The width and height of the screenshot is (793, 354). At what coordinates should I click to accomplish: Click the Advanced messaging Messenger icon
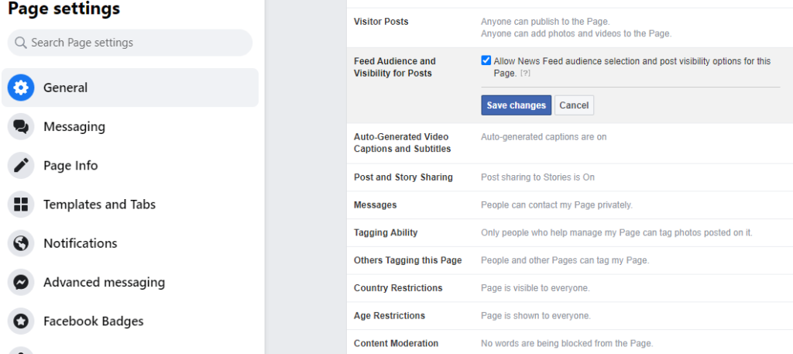point(21,282)
